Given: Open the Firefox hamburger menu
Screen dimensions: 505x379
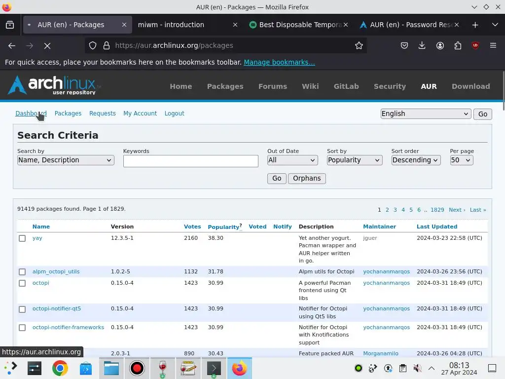Looking at the screenshot, I should [493, 46].
